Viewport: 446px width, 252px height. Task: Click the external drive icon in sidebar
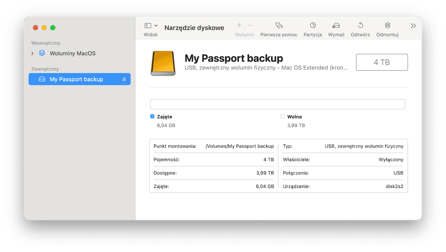tap(42, 79)
